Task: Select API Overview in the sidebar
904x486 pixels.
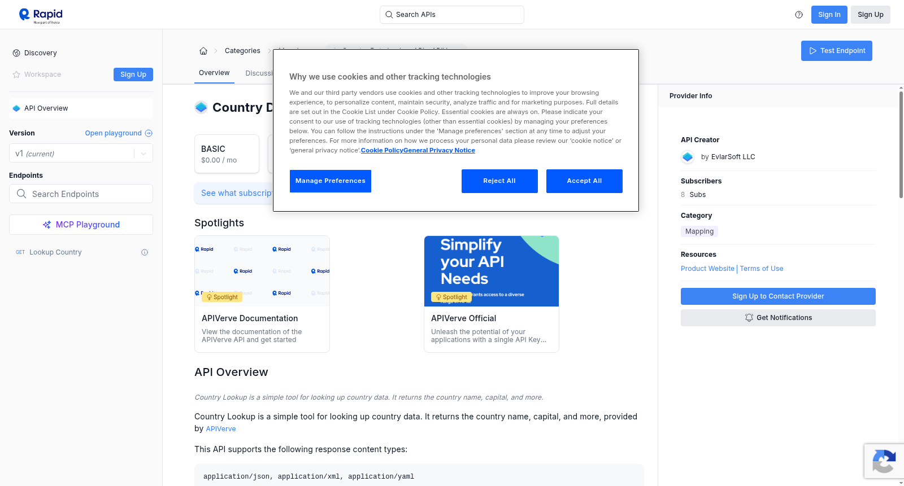Action: pyautogui.click(x=81, y=108)
